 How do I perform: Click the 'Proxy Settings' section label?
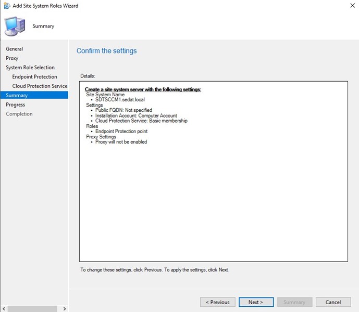point(101,136)
